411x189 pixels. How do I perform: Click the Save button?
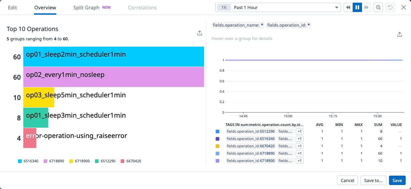tap(397, 180)
